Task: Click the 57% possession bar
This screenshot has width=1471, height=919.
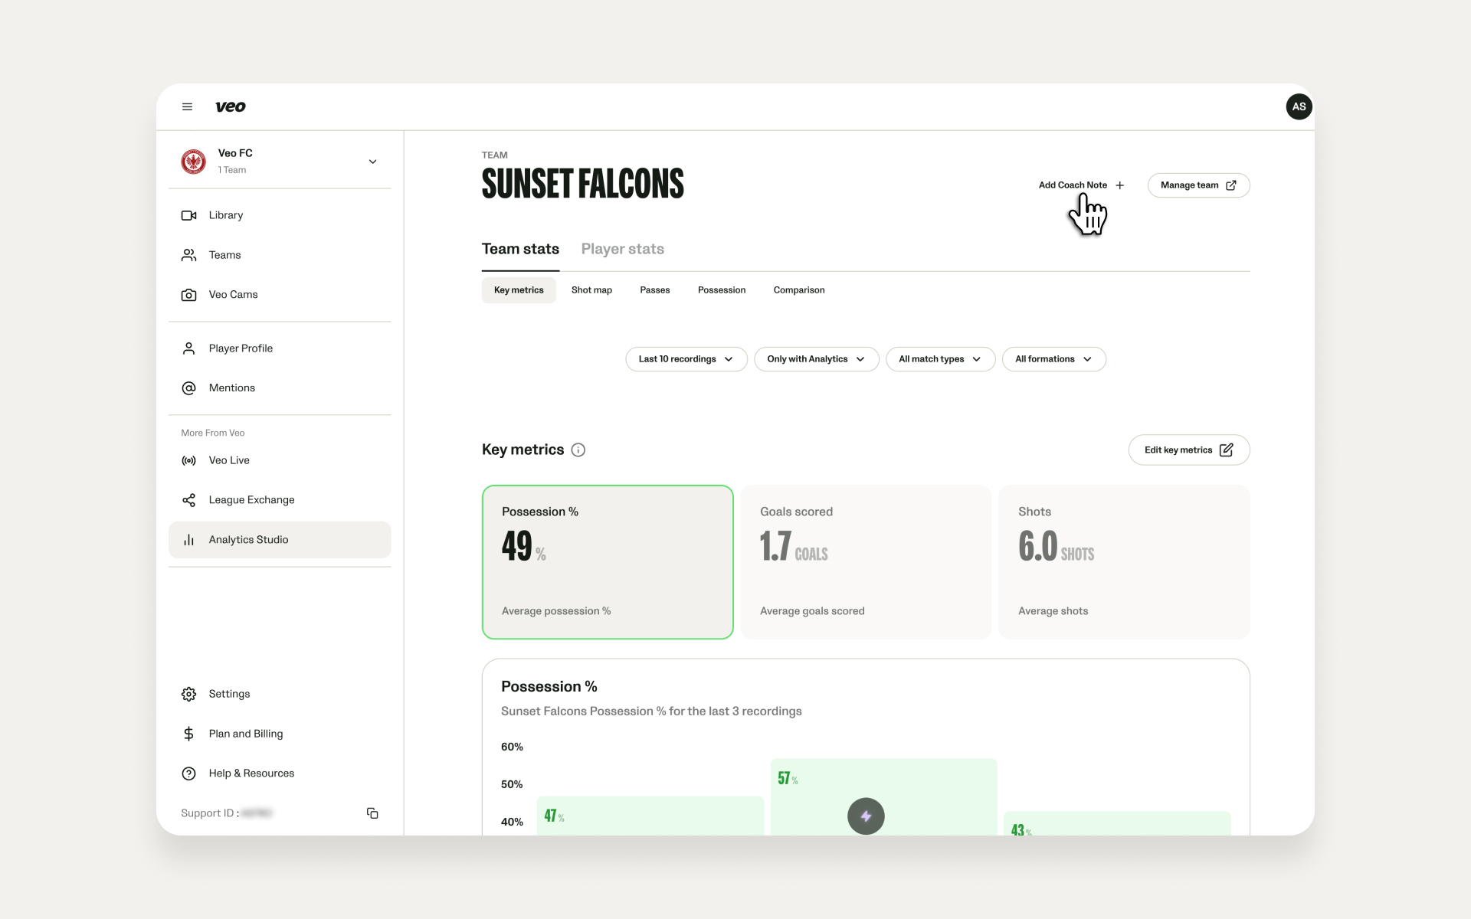Action: tap(883, 797)
